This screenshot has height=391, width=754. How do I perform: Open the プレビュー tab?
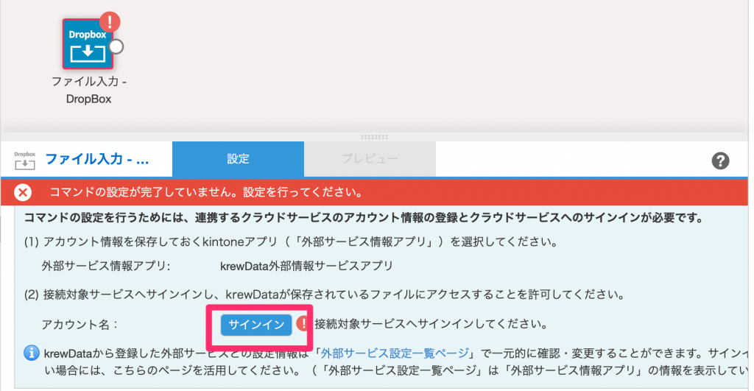tap(370, 159)
